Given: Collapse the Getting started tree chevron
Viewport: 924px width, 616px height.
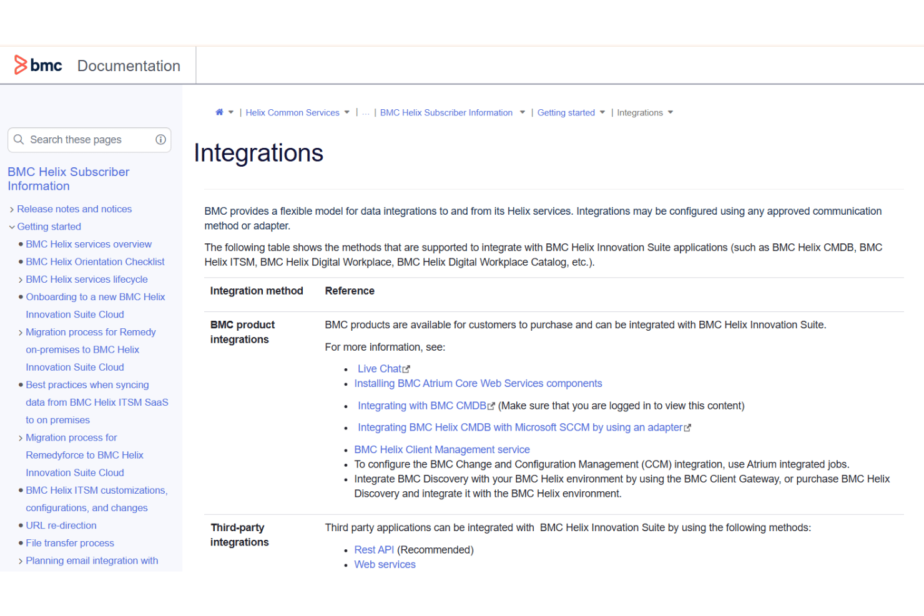Looking at the screenshot, I should [x=12, y=227].
